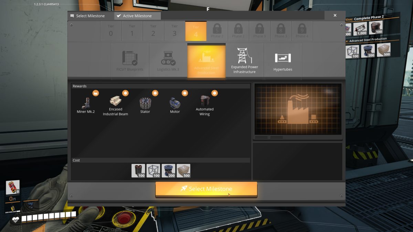
Task: Click recipe badge above Automated Wiring
Action: click(x=214, y=93)
